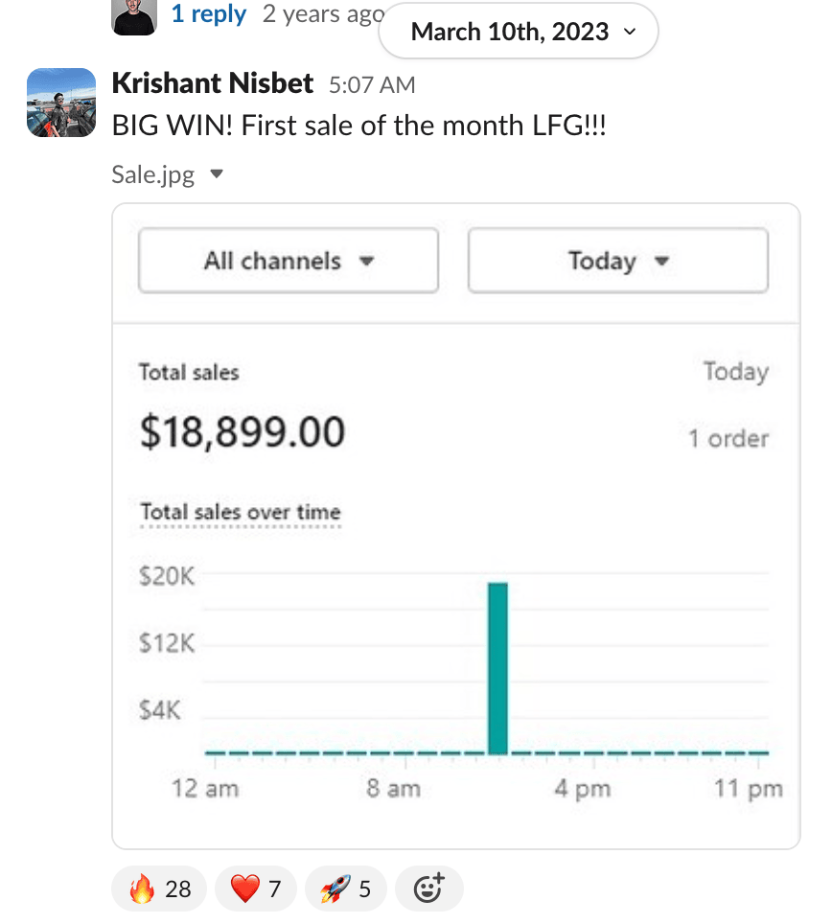Click the Krishant Nisbet sender name
The height and width of the screenshot is (924, 832).
click(213, 83)
